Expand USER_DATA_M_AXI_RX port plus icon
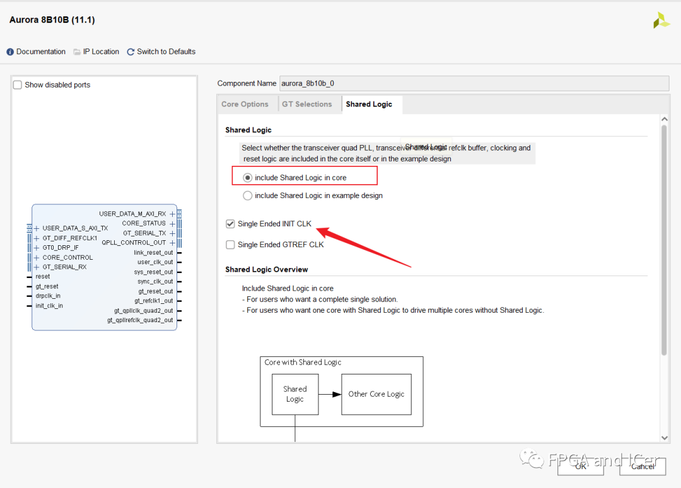 172,214
